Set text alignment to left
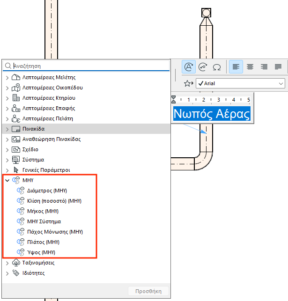The height and width of the screenshot is (301, 288). 236,67
